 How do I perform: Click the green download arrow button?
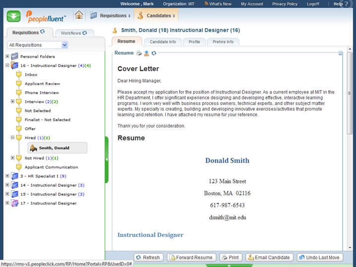point(13,16)
